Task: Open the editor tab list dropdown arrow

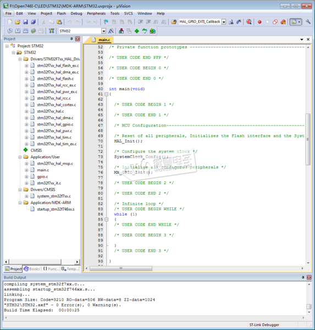Action: click(302, 40)
